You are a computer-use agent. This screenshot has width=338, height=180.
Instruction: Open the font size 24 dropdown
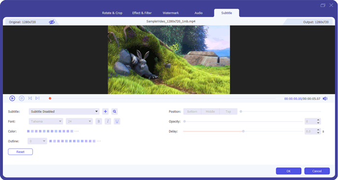point(79,122)
